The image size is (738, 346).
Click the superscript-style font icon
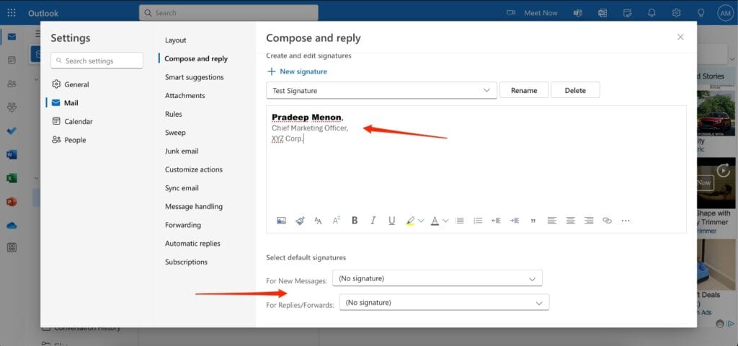coord(336,221)
